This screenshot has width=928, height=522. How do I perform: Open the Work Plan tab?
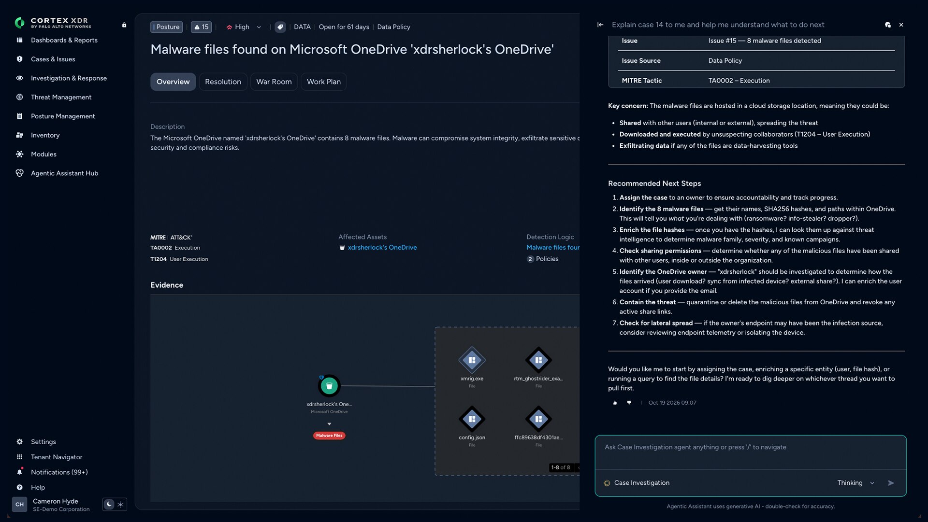click(323, 82)
